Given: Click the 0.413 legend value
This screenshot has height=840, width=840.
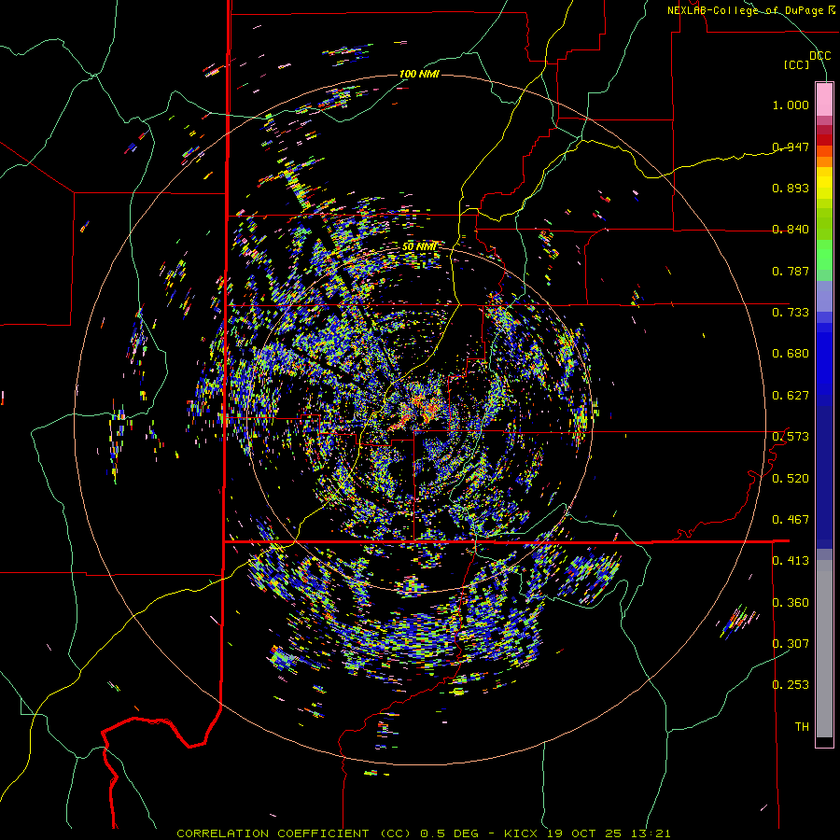Looking at the screenshot, I should (x=791, y=561).
